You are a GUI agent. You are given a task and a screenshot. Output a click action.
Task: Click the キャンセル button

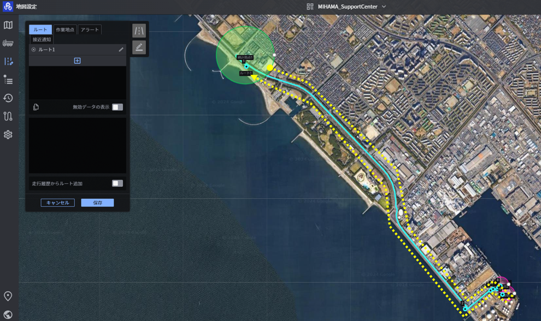coord(57,203)
